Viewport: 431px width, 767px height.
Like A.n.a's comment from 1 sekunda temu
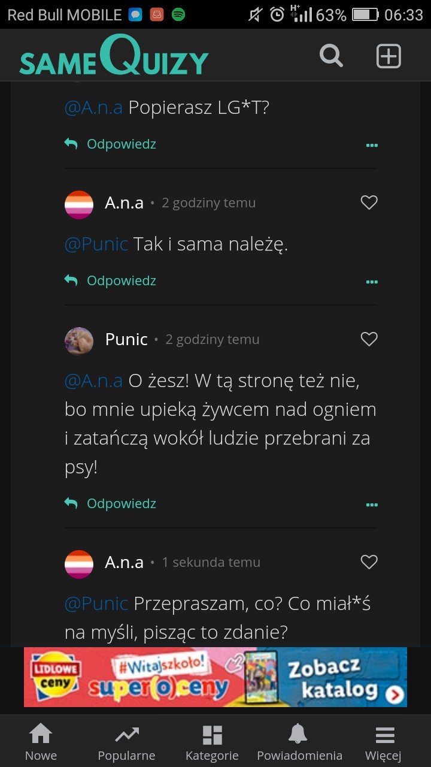[x=369, y=562]
